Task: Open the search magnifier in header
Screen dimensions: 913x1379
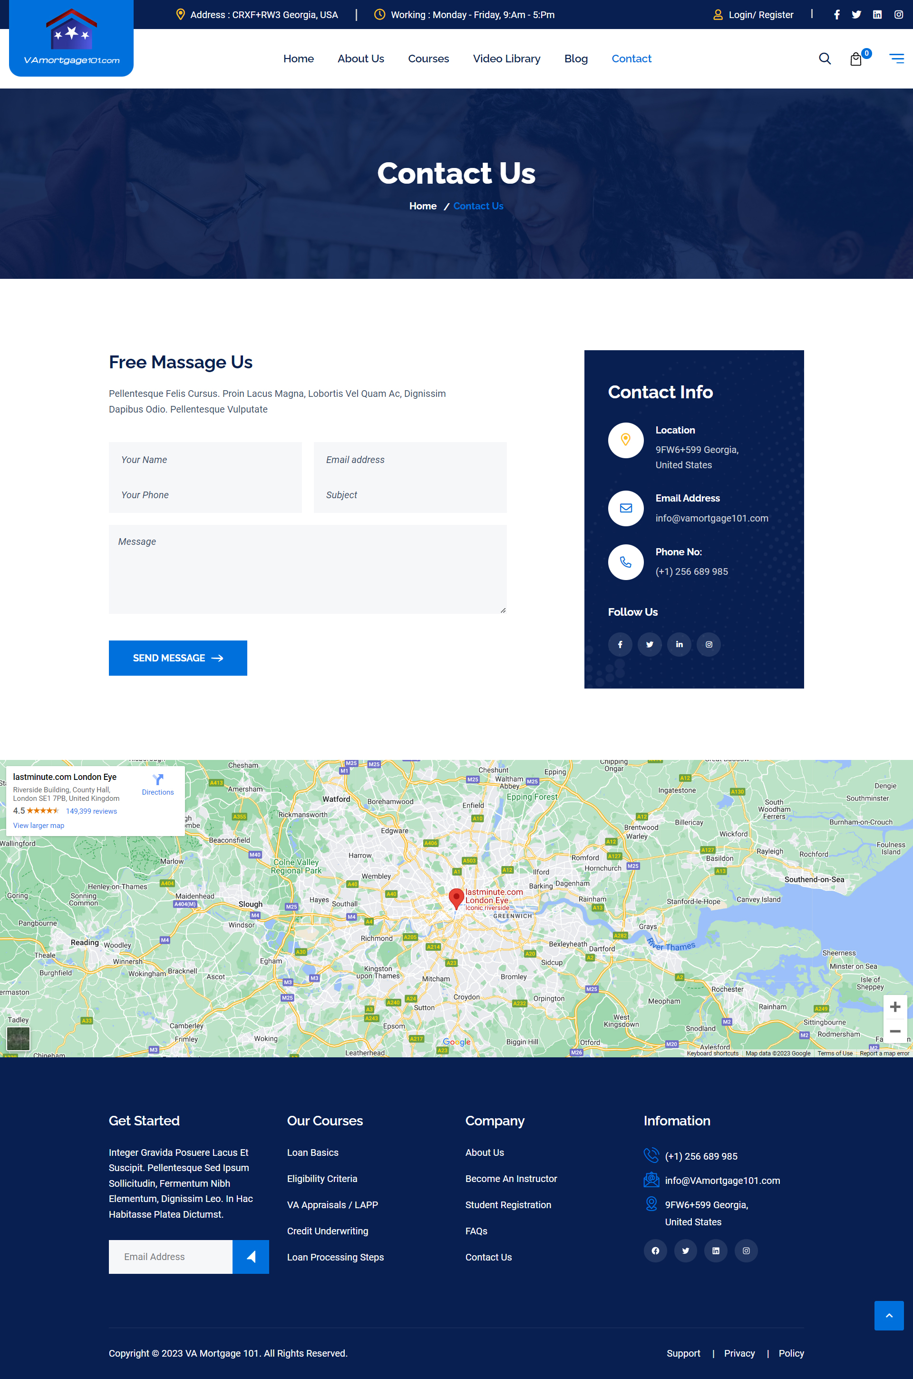Action: [825, 58]
